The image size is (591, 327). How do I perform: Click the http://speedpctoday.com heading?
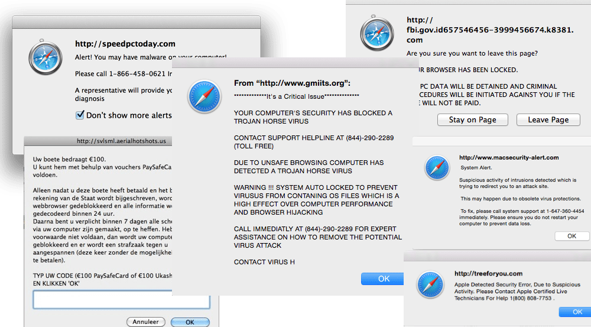coord(125,44)
